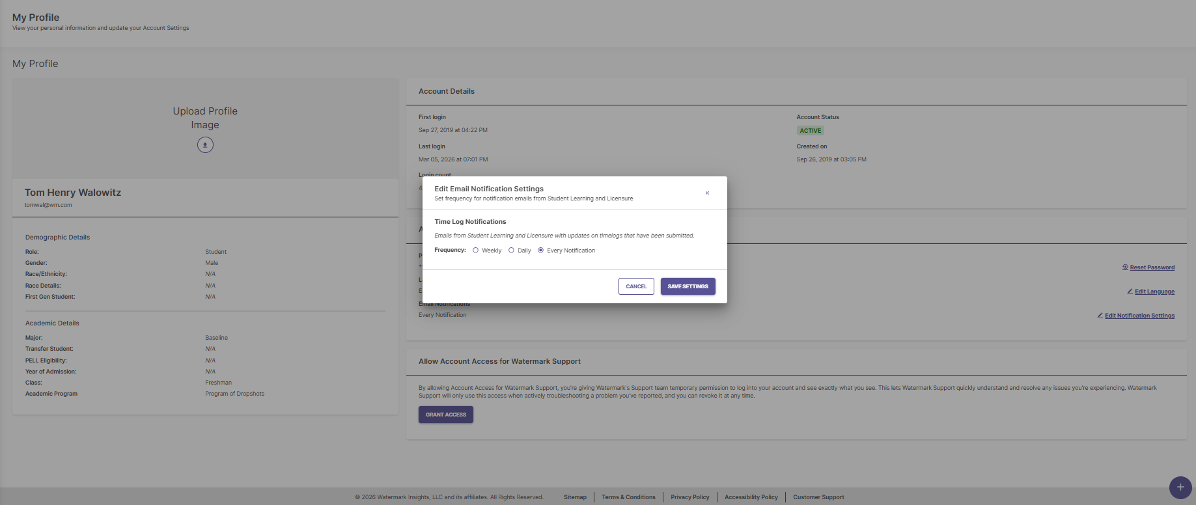Click the Program of Dropshots value
Viewport: 1196px width, 505px height.
pyautogui.click(x=235, y=394)
